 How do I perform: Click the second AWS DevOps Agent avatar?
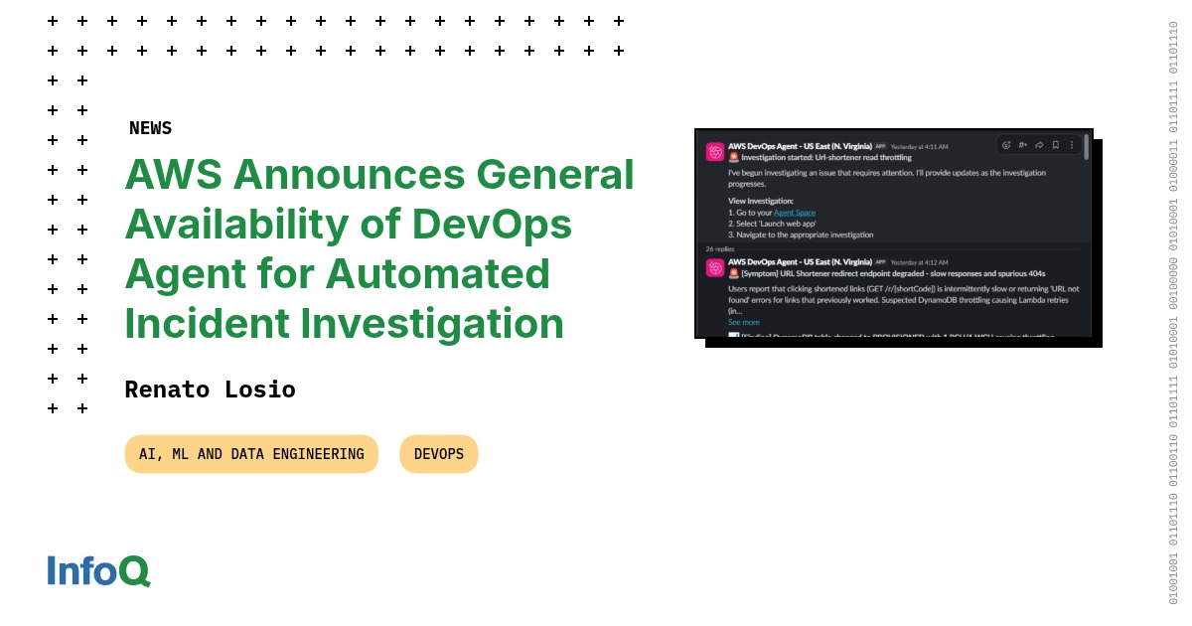715,267
